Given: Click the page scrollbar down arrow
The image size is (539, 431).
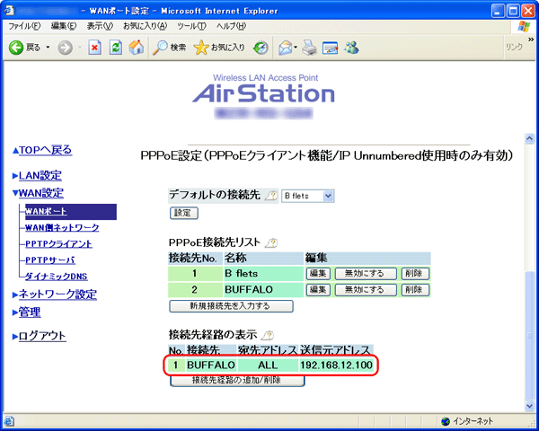Looking at the screenshot, I should pyautogui.click(x=529, y=405).
